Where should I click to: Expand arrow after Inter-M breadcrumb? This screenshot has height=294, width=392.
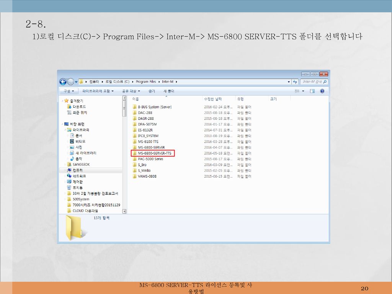(176, 82)
